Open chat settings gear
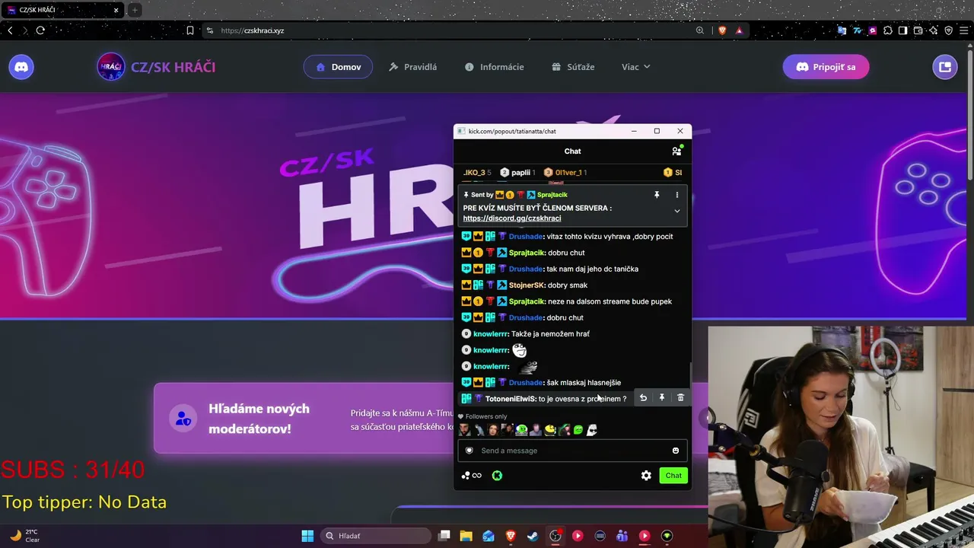 pyautogui.click(x=646, y=476)
